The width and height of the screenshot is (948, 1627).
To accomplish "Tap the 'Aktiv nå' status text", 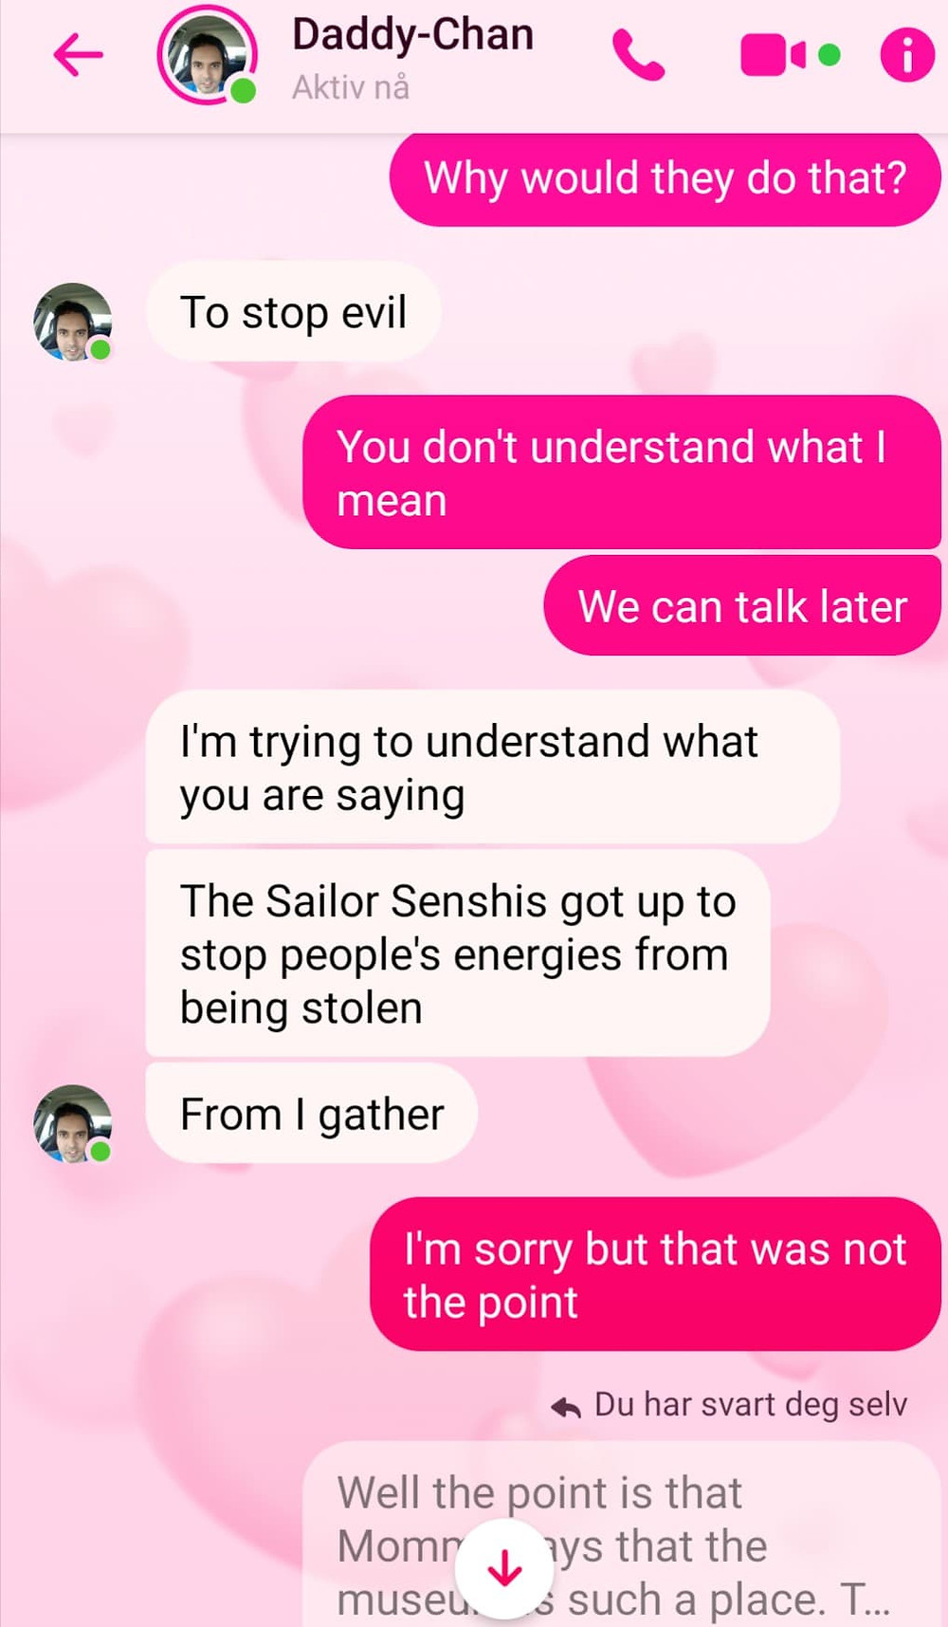I will (x=351, y=87).
